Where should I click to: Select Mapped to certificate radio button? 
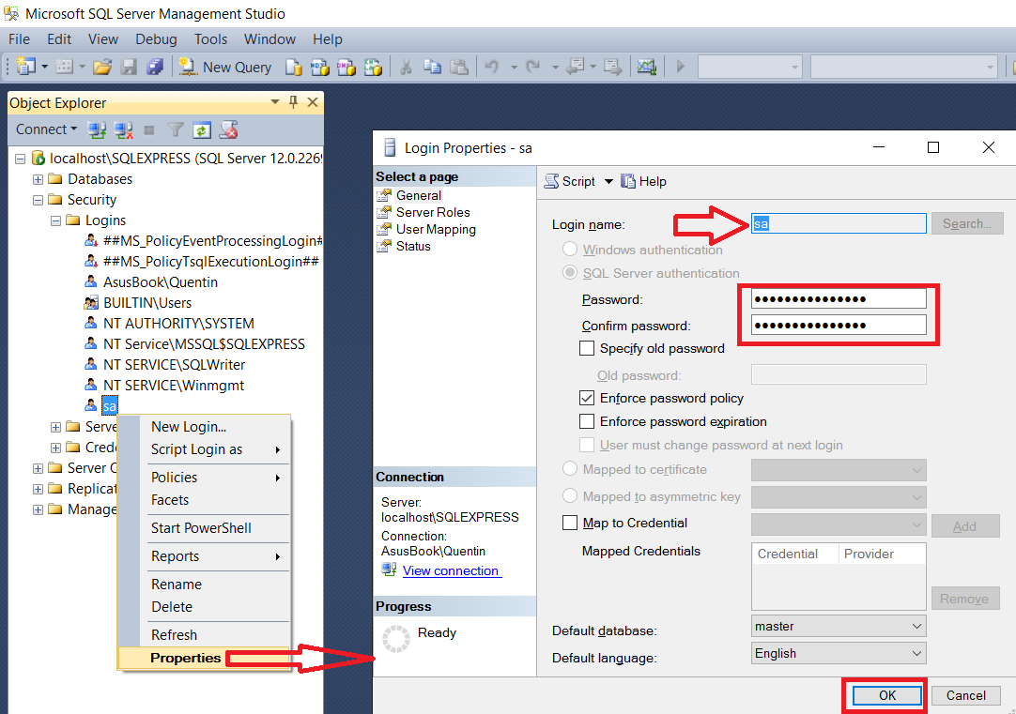570,469
